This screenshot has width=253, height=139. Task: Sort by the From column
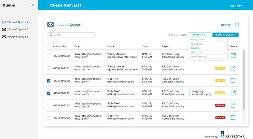(110, 46)
